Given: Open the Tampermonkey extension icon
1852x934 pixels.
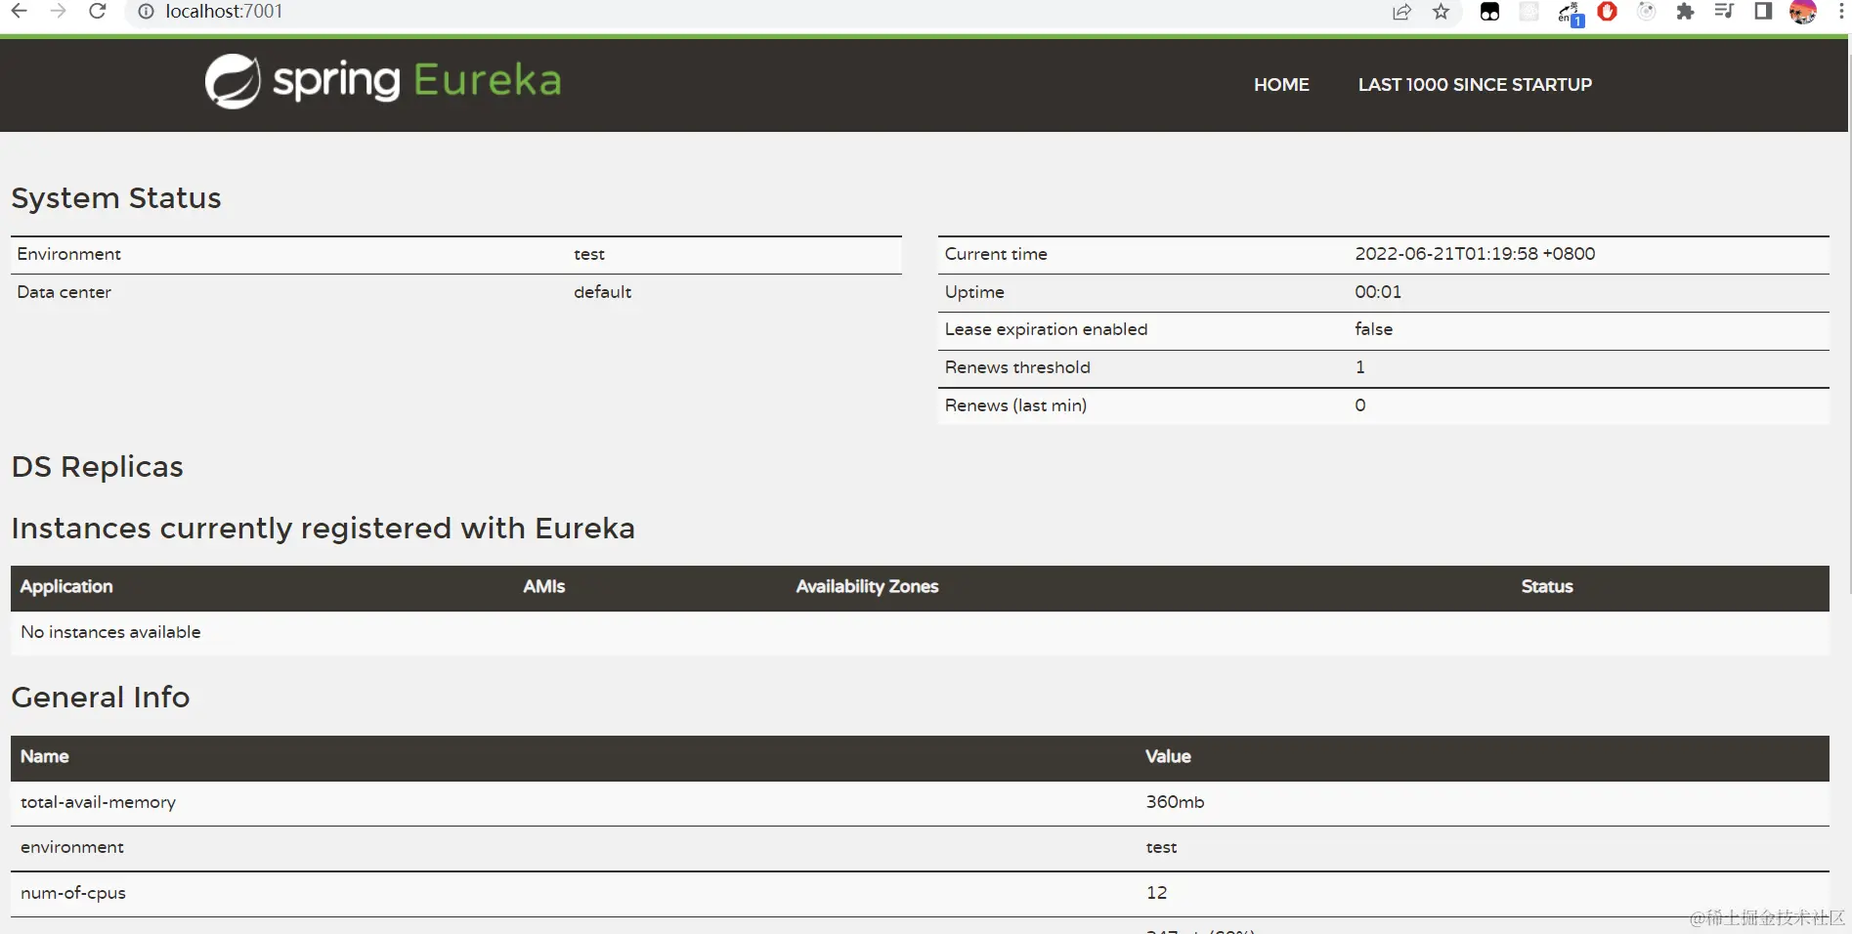Looking at the screenshot, I should coord(1489,11).
